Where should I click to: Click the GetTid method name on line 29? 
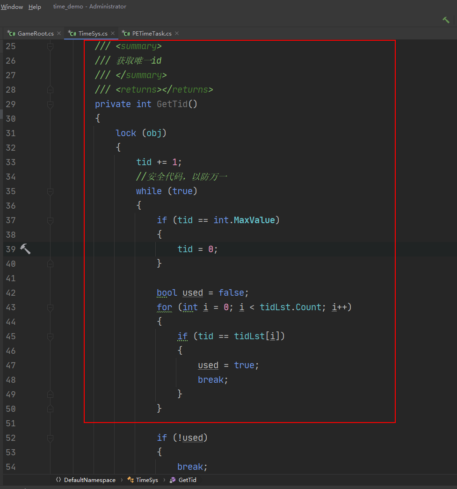coord(172,104)
